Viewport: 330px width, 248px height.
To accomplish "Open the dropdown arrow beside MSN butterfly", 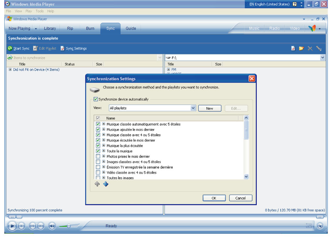I will (319, 28).
